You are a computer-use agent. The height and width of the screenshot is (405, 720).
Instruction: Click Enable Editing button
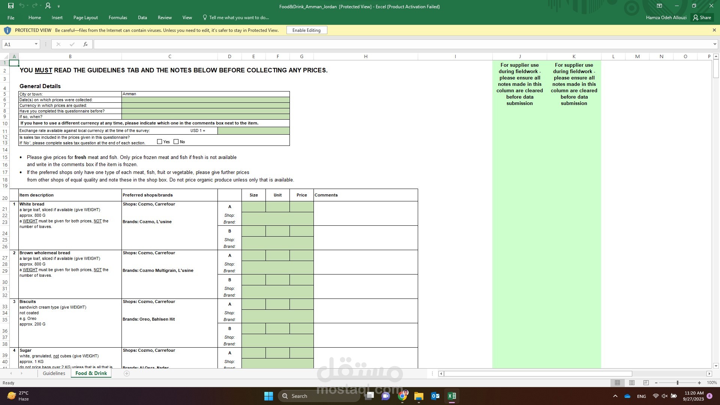[306, 30]
